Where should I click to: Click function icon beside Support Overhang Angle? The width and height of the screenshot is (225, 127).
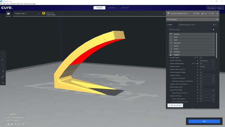197,63
